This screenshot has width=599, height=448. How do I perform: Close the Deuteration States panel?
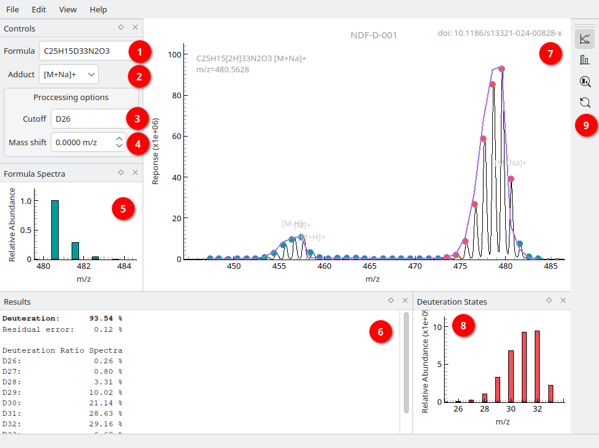click(563, 300)
